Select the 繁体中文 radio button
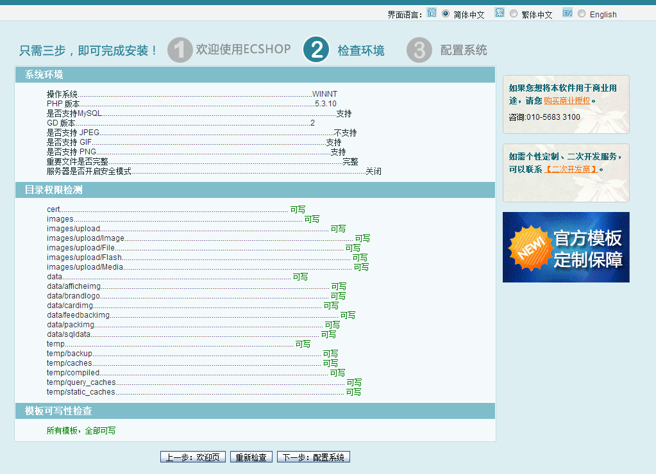This screenshot has height=474, width=656. pos(514,14)
